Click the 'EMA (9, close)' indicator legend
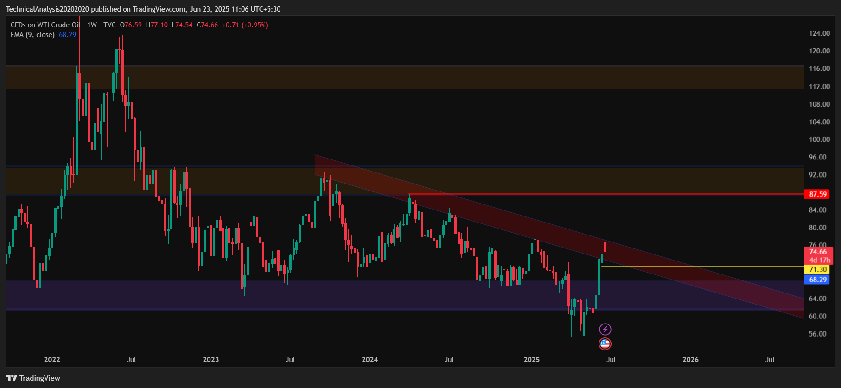This screenshot has height=388, width=841. click(x=32, y=35)
